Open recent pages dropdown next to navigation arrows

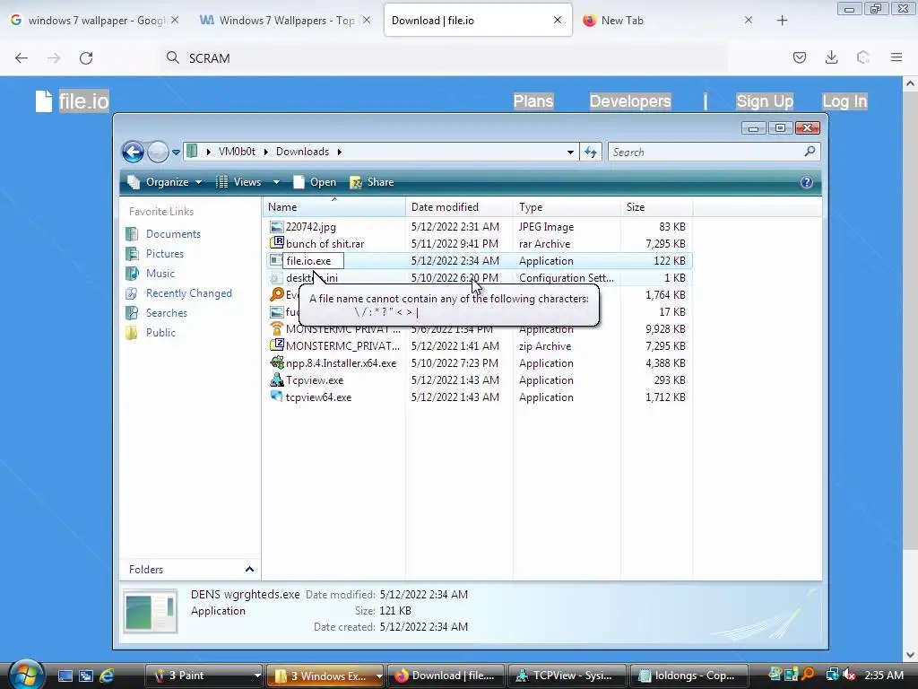pos(176,153)
